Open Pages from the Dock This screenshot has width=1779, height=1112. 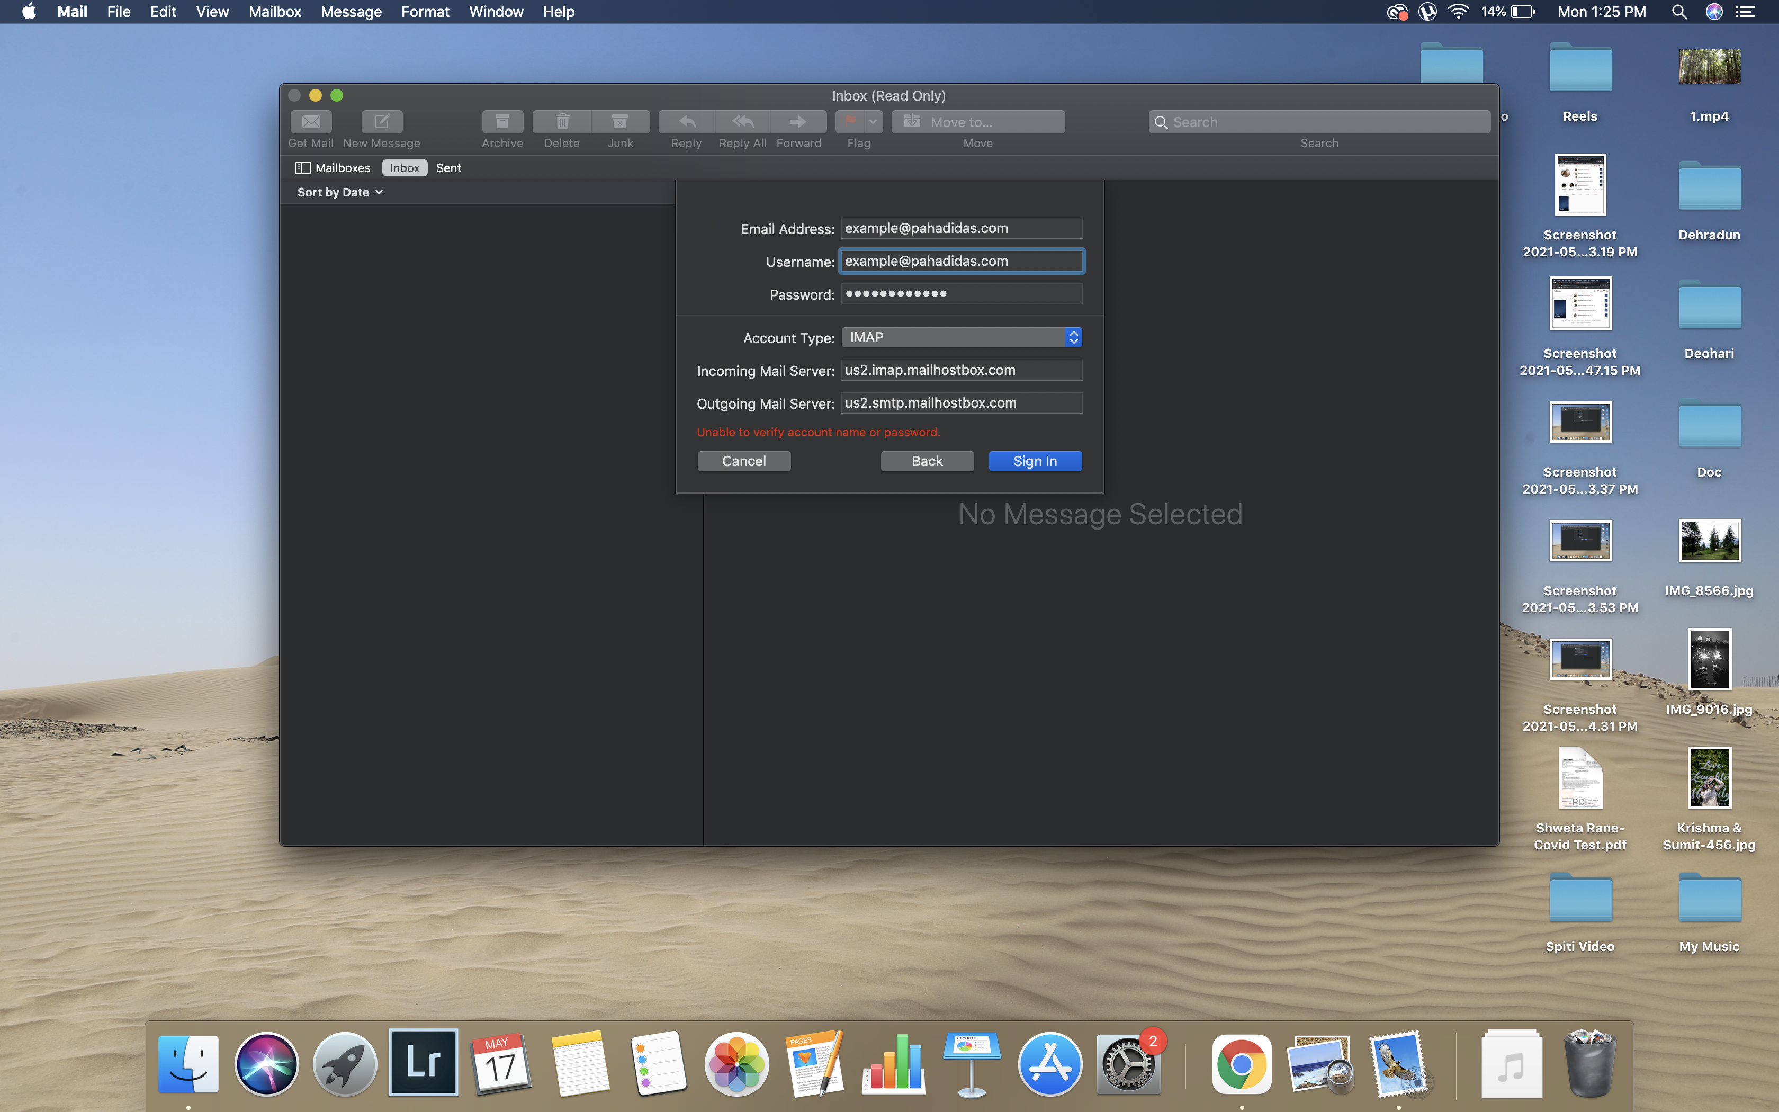pos(814,1063)
